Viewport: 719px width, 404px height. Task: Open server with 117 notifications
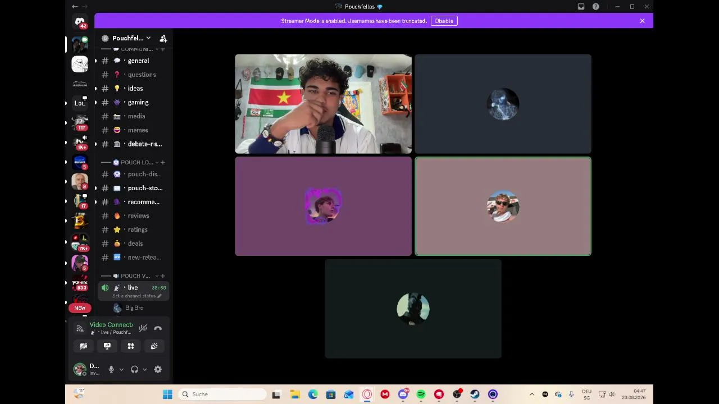click(80, 123)
